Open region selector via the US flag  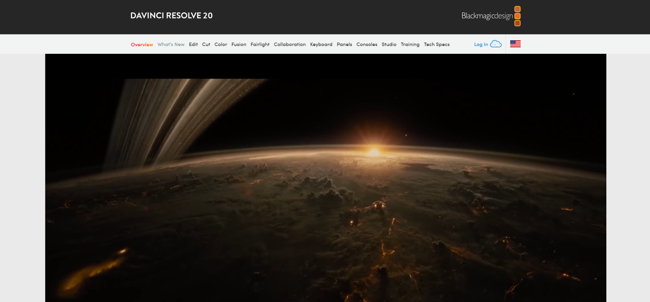515,44
